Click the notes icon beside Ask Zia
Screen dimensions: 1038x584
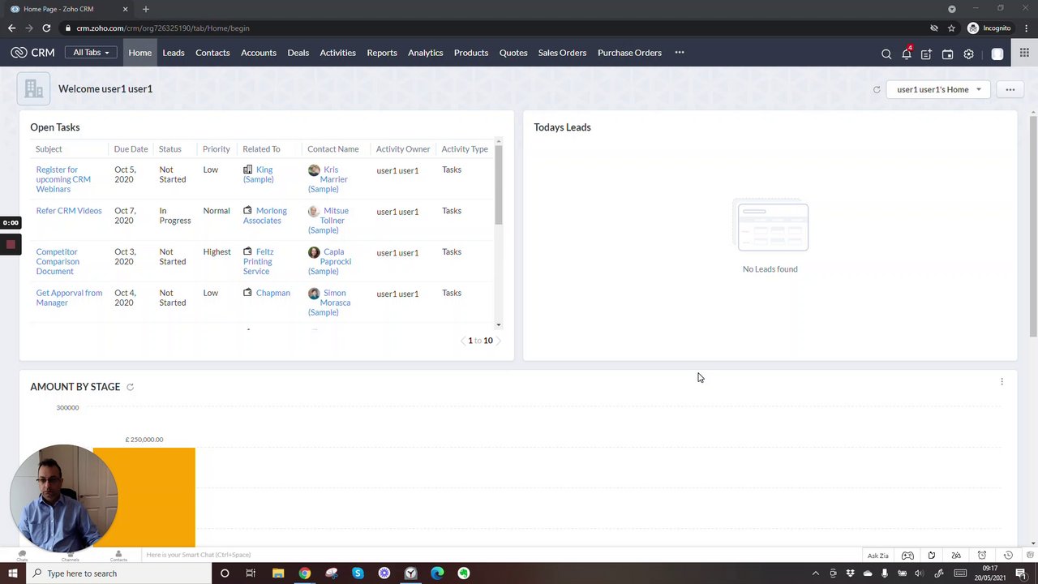click(x=932, y=556)
